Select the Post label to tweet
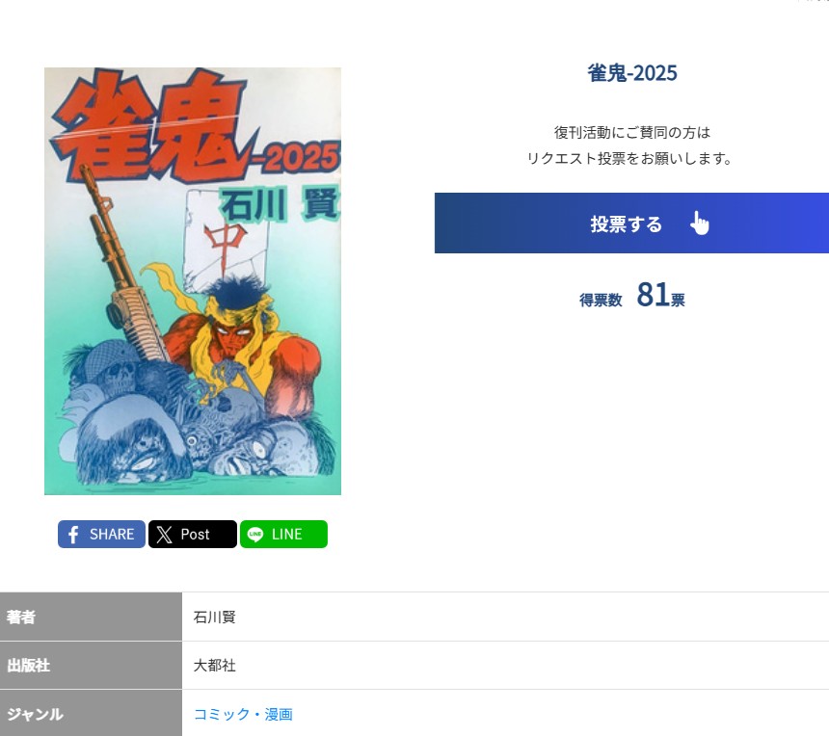829x736 pixels. [195, 534]
